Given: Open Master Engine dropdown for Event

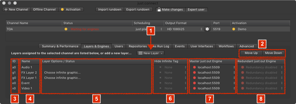Looking at the screenshot, I should [x=214, y=83].
